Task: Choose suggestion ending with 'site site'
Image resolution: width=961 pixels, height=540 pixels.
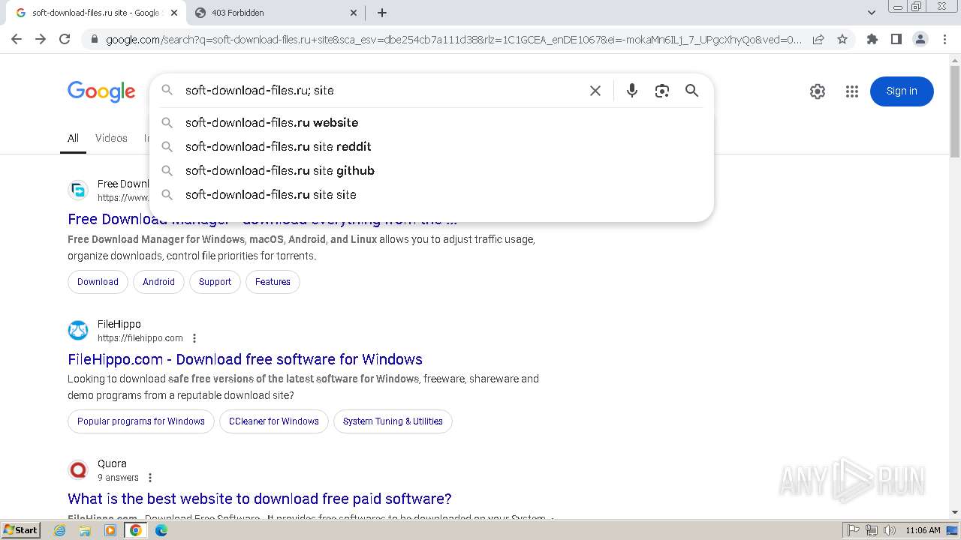Action: tap(432, 194)
